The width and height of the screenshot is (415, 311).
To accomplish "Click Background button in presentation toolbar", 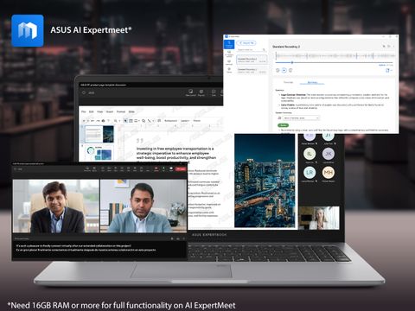I will (170, 121).
